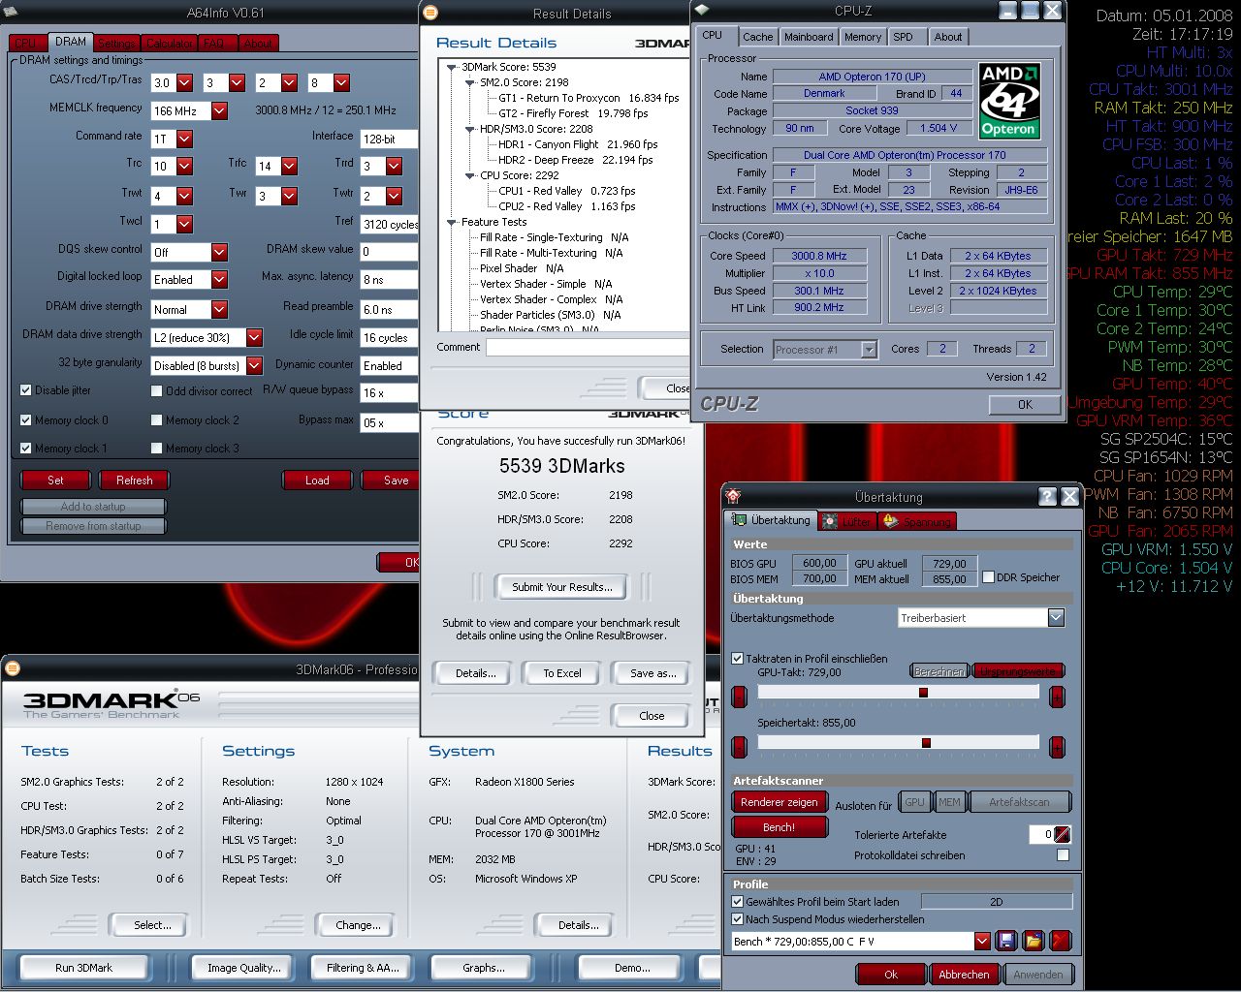This screenshot has height=992, width=1241.
Task: Decrease Speichertakt with the minus button
Action: click(x=740, y=746)
